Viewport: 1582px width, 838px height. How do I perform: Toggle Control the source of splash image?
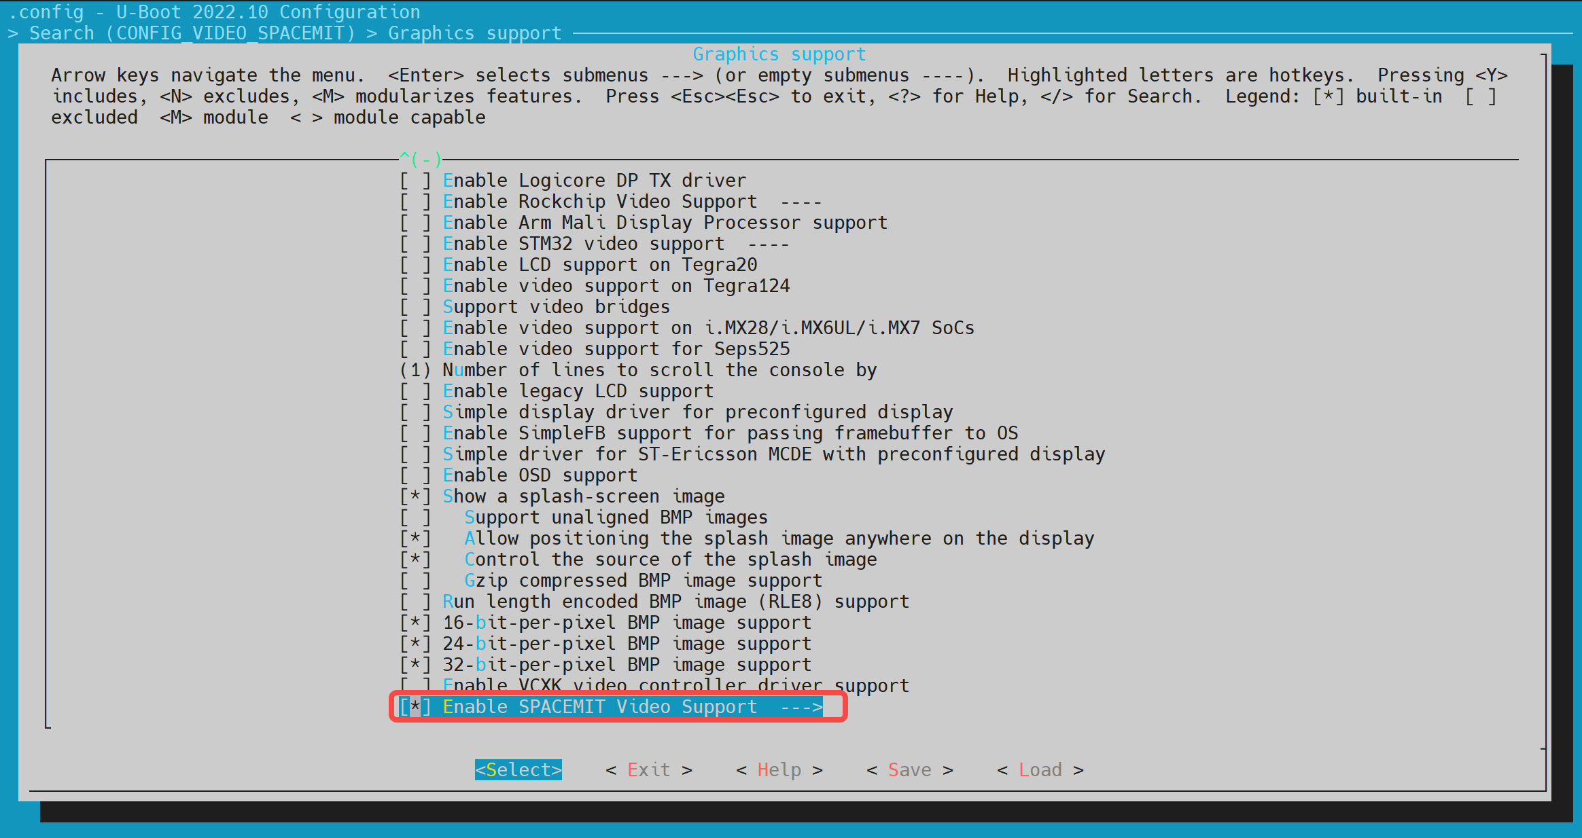(415, 560)
